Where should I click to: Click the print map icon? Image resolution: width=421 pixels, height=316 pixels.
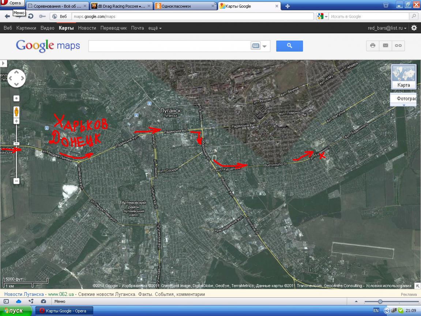coord(373,46)
